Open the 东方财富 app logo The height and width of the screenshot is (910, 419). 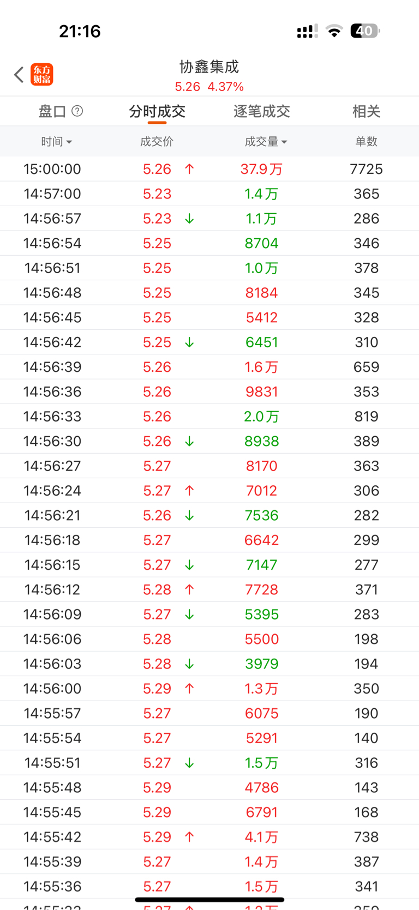(x=42, y=75)
